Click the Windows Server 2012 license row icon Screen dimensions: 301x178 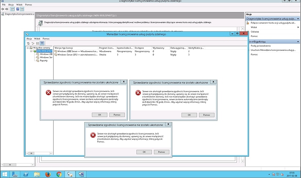[56, 54]
